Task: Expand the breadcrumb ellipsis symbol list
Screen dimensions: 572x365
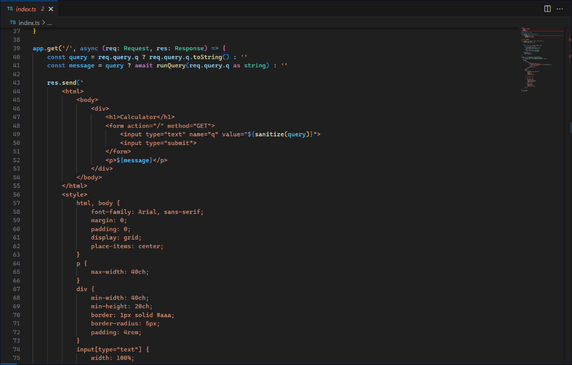Action: pyautogui.click(x=49, y=23)
